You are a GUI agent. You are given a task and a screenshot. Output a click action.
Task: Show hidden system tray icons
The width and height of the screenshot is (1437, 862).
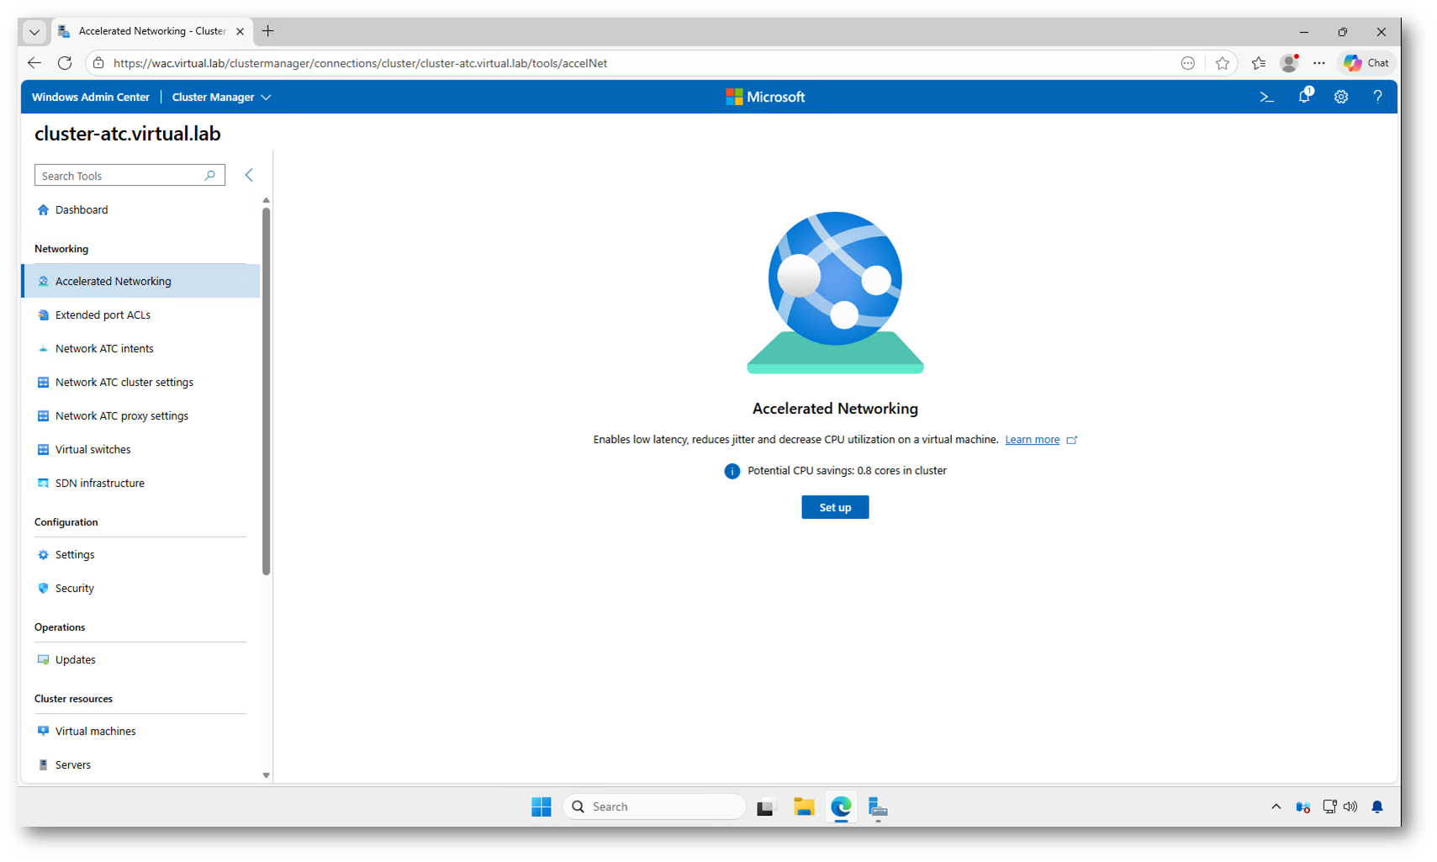(1276, 806)
